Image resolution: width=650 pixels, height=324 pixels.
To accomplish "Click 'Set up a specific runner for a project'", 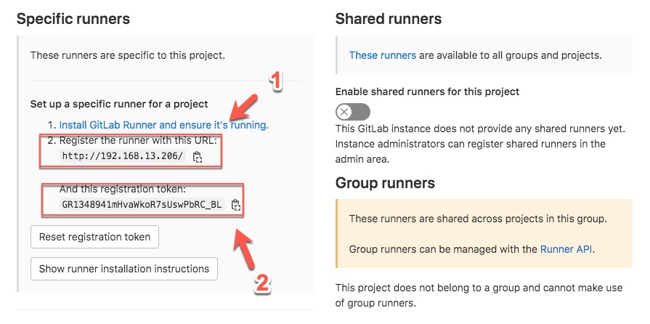I will 119,104.
